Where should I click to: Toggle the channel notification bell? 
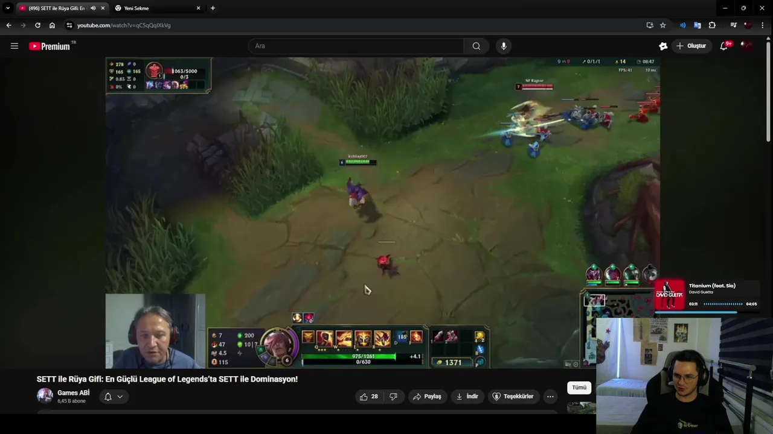pyautogui.click(x=108, y=397)
